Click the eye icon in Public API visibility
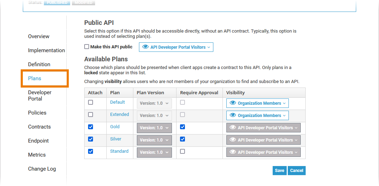This screenshot has width=379, height=186. tap(145, 47)
